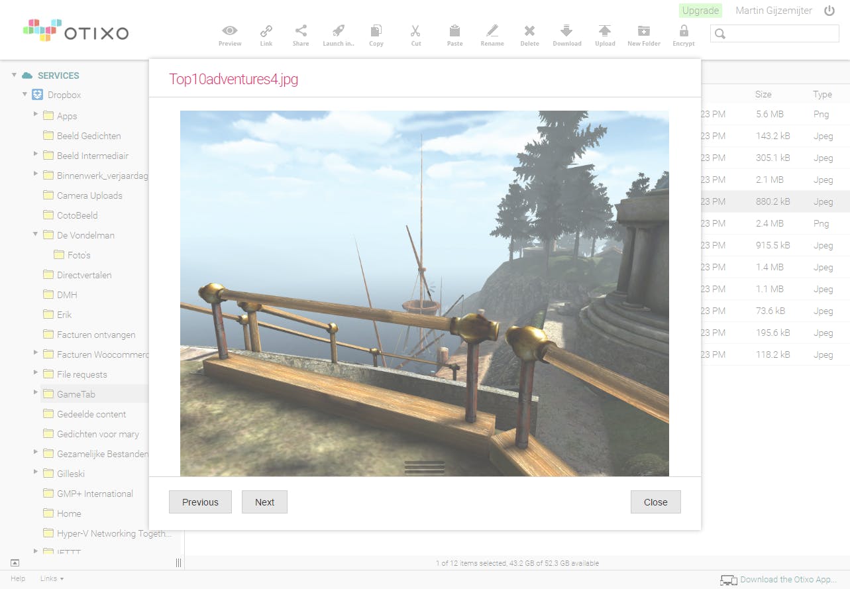
Task: Click the Top10adventures4.jpg dialog title
Action: point(233,80)
